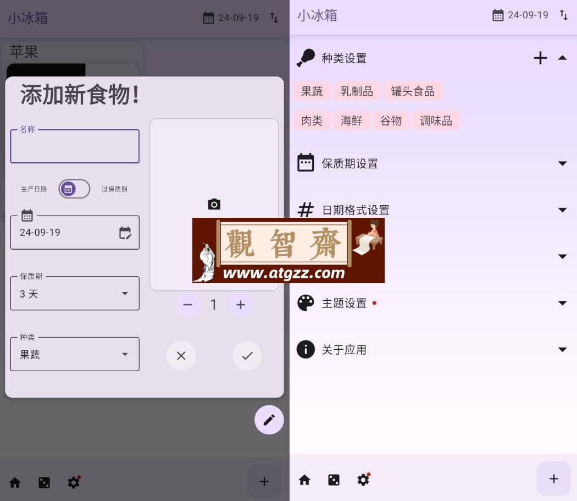Tap plus add button in right bottom bar
577x501 pixels.
554,479
